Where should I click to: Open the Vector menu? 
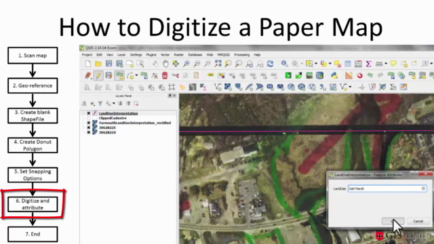click(x=165, y=55)
